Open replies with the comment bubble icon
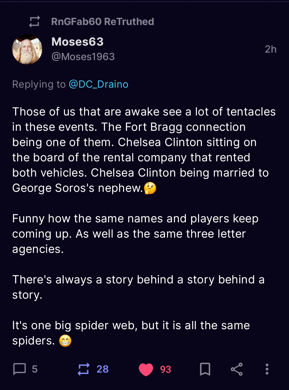The height and width of the screenshot is (390, 289). tap(20, 369)
